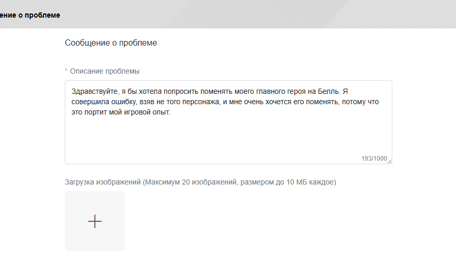Focus the empty area of the description field
The width and height of the screenshot is (456, 255).
click(228, 137)
